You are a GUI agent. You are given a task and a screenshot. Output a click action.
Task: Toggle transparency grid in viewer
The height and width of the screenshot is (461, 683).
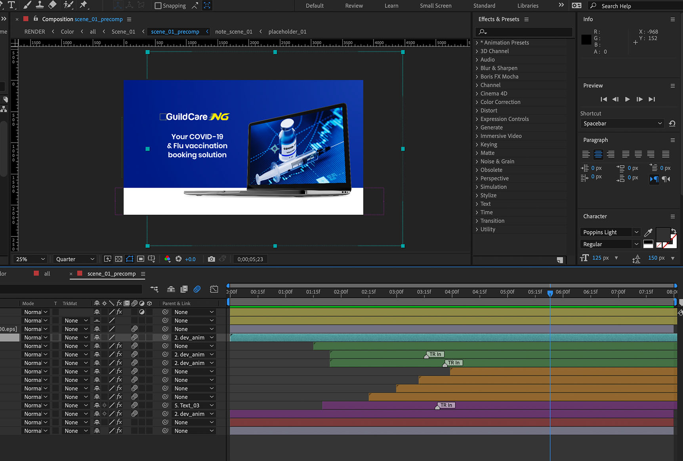pyautogui.click(x=118, y=259)
